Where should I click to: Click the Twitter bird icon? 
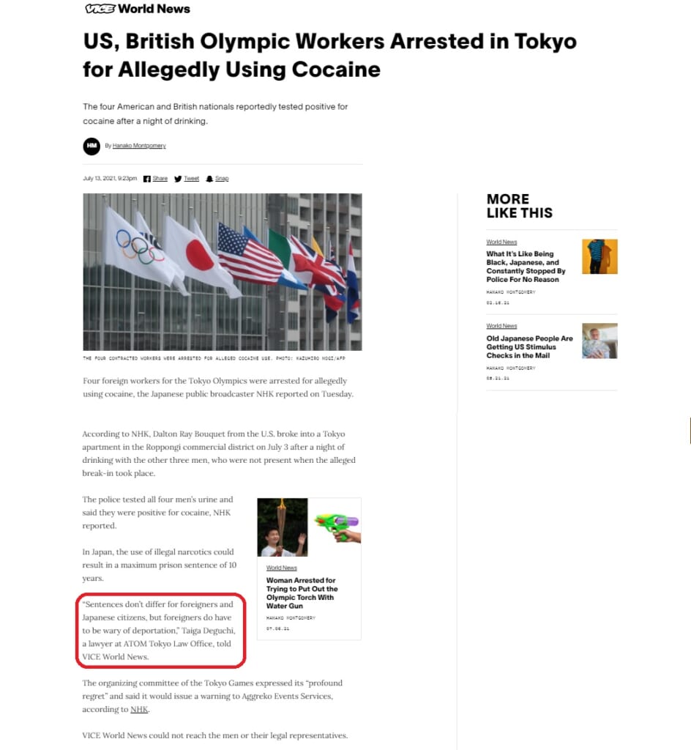point(178,179)
